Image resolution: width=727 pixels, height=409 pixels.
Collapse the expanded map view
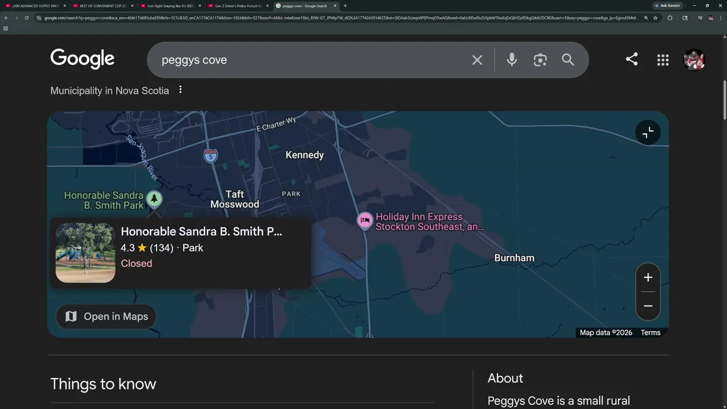[648, 133]
